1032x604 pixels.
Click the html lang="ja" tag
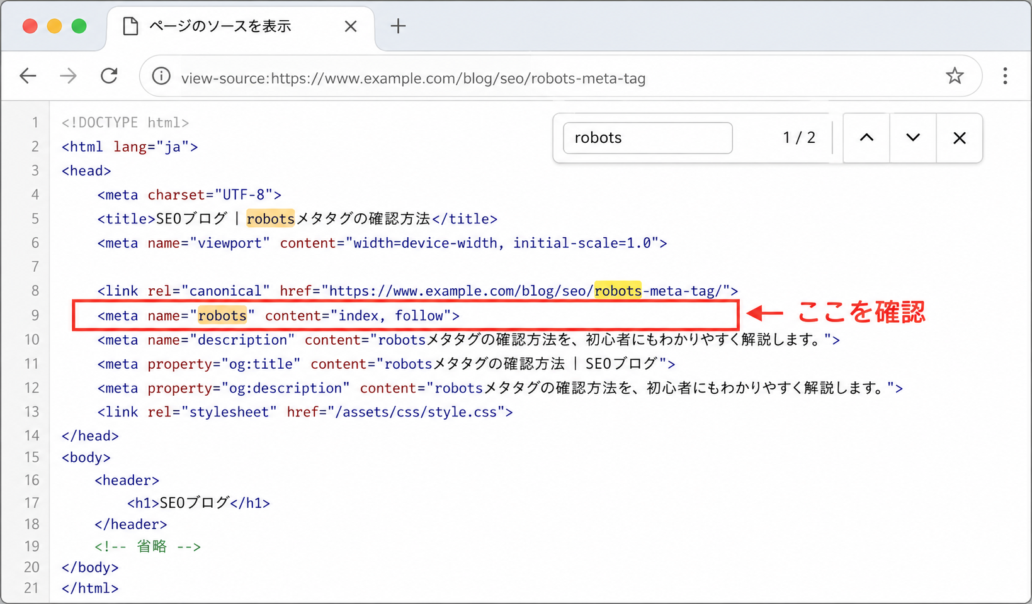click(130, 147)
